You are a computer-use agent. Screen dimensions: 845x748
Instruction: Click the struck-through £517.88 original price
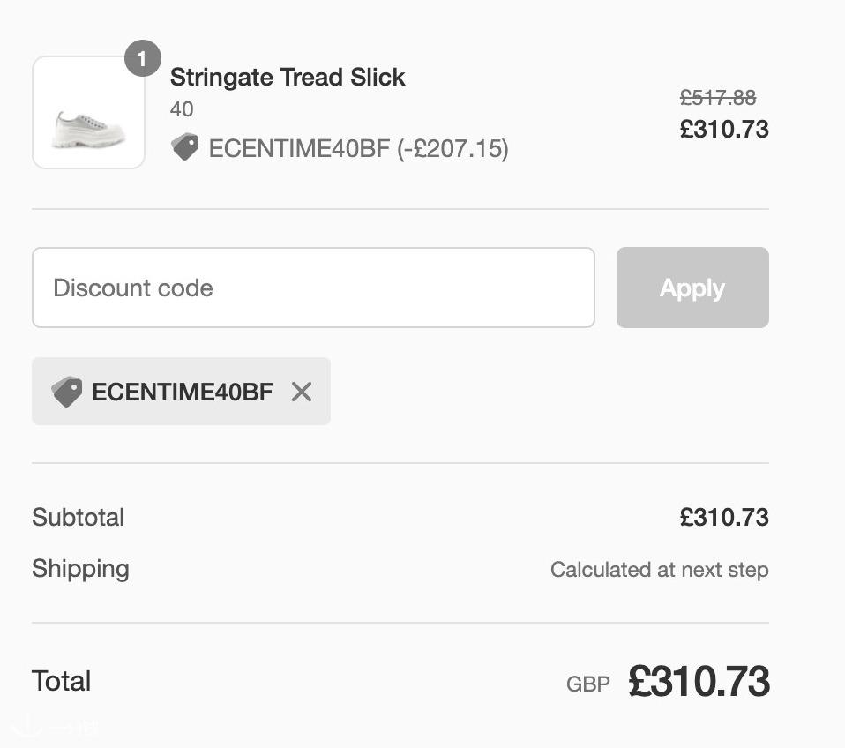coord(718,98)
